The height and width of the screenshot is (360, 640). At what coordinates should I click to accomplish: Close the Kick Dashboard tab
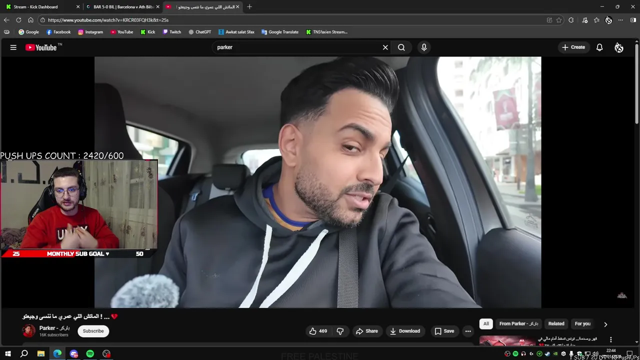pos(78,7)
